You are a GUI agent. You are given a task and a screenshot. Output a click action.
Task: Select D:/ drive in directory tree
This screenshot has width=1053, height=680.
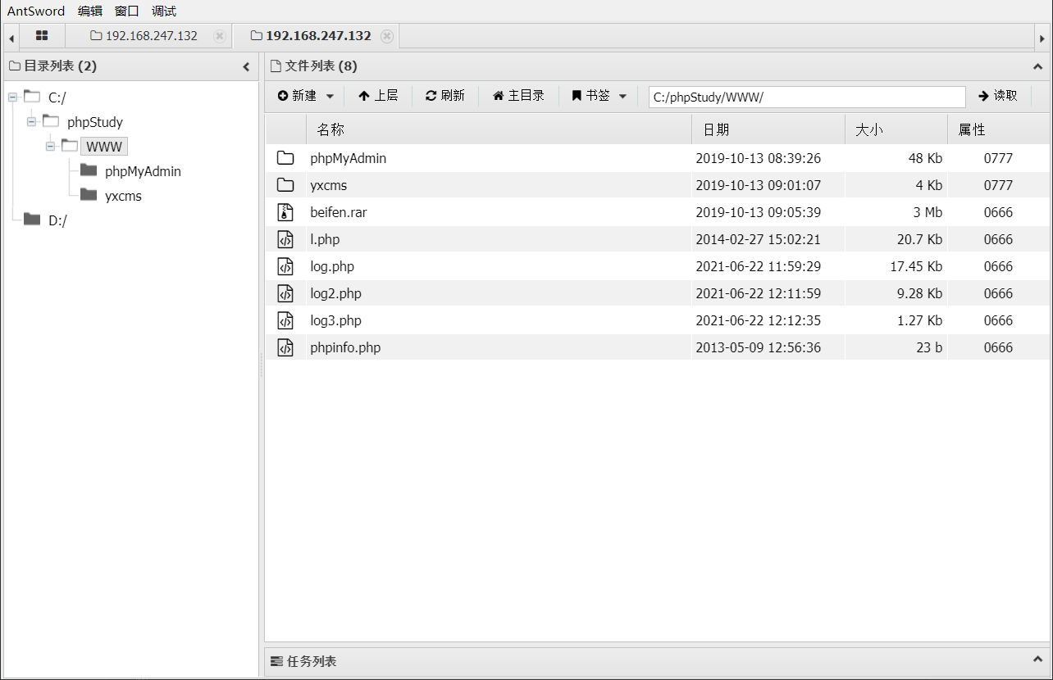coord(57,220)
